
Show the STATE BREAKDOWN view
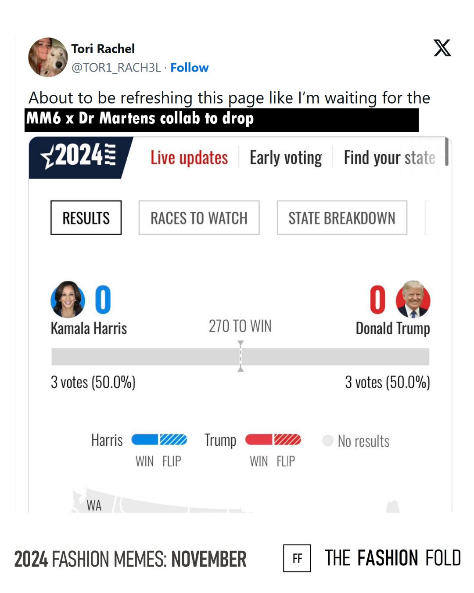(342, 218)
